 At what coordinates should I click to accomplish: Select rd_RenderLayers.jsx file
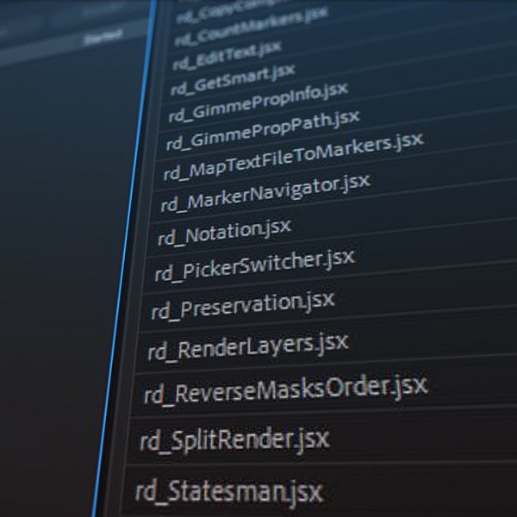pyautogui.click(x=248, y=347)
